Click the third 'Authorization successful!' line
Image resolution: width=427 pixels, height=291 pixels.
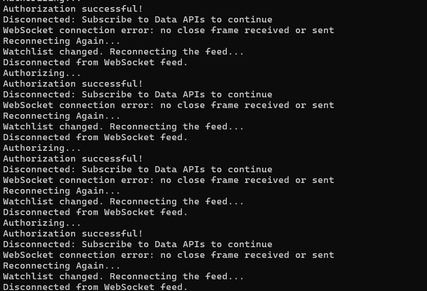73,158
